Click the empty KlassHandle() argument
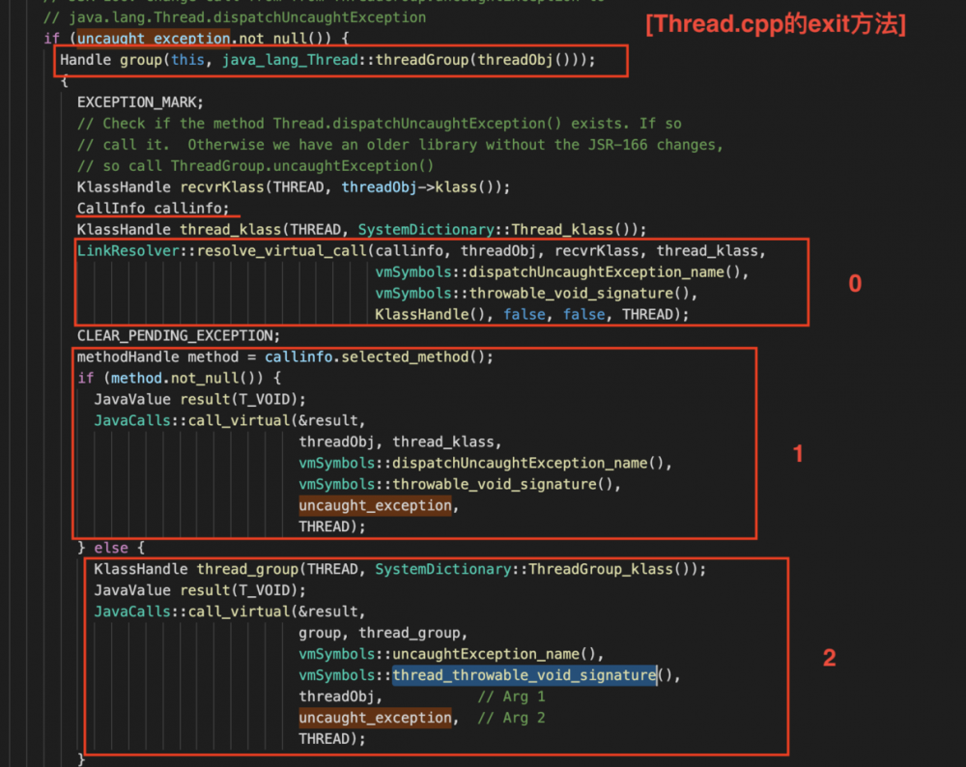The height and width of the screenshot is (767, 966). tap(430, 314)
